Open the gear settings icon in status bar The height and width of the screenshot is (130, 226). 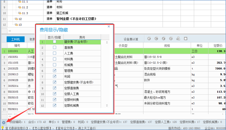(3, 122)
